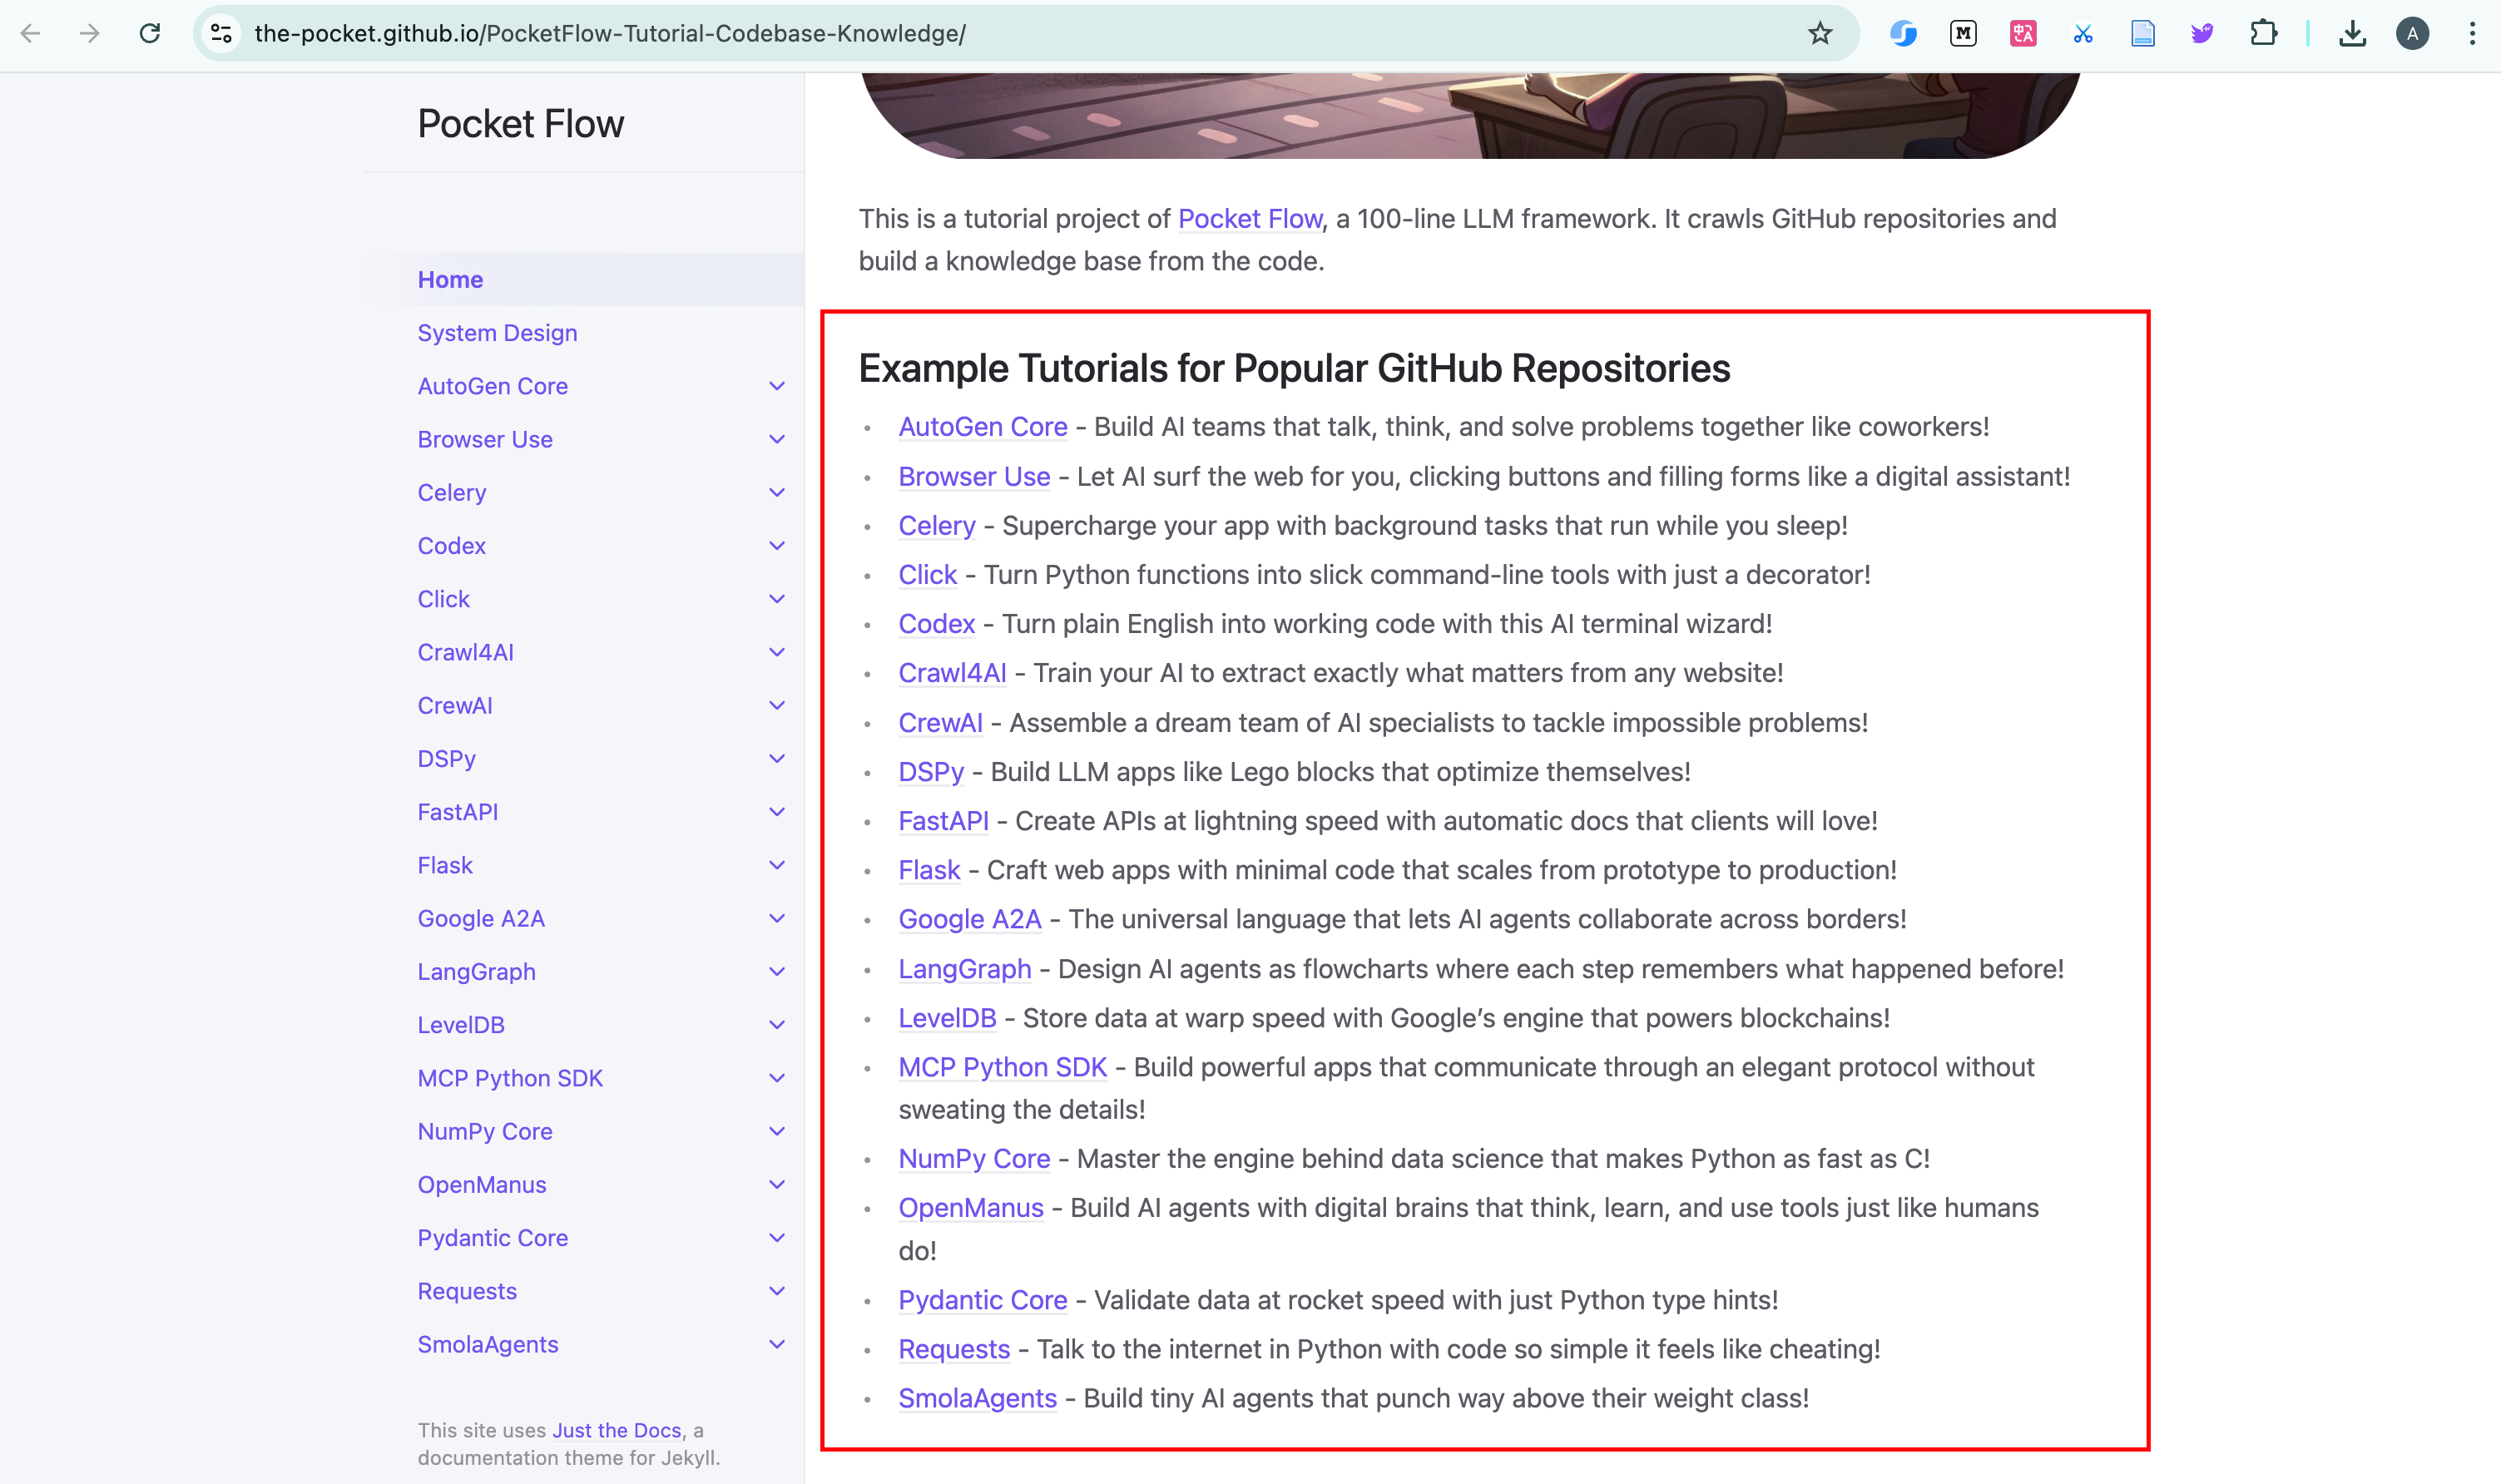Open LangGraph tutorial link in list
This screenshot has width=2501, height=1484.
click(x=965, y=969)
